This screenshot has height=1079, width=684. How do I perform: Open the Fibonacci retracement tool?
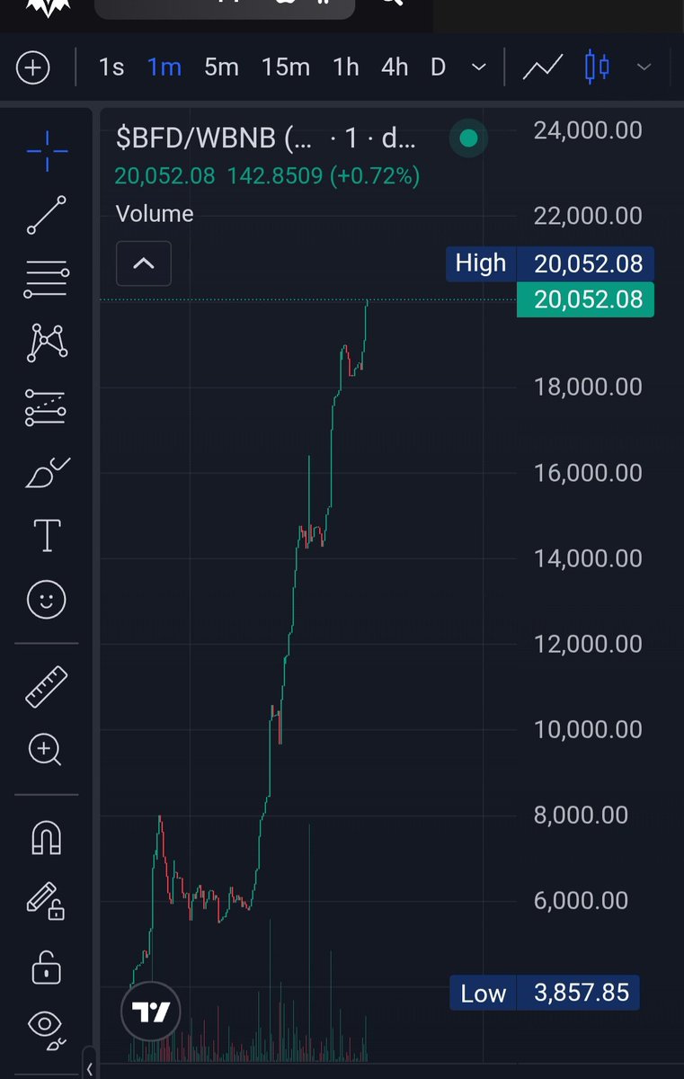(x=47, y=281)
